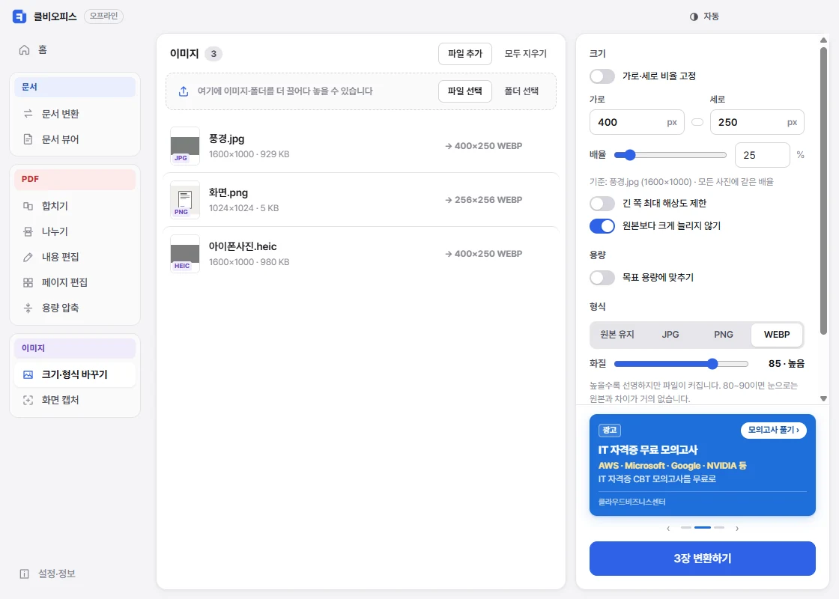Click the upload arrow icon in drop zone
Screen dimensions: 839x599
coord(184,91)
